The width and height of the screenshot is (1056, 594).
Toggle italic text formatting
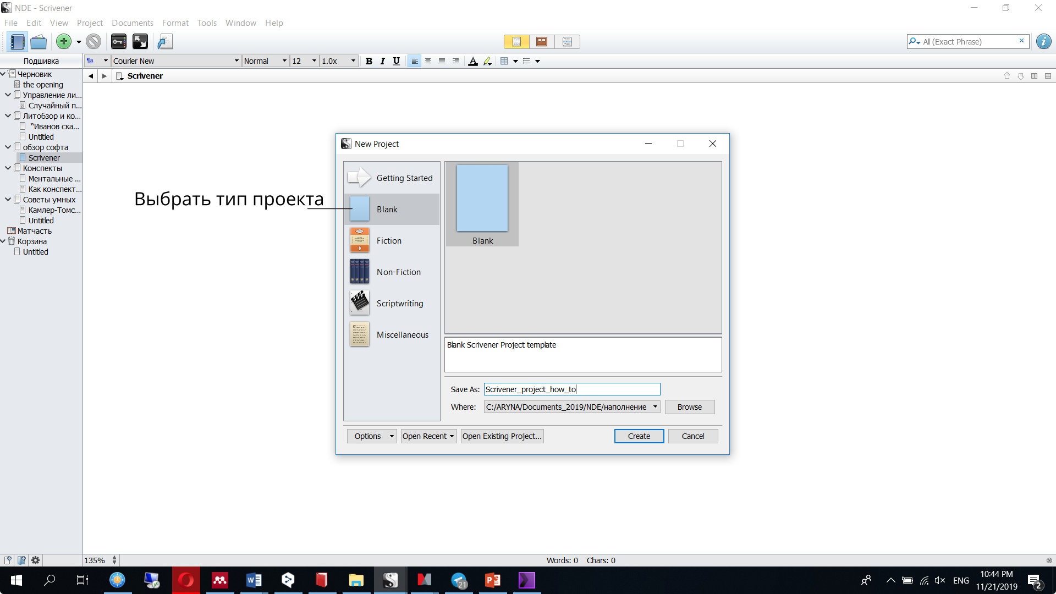coord(382,61)
